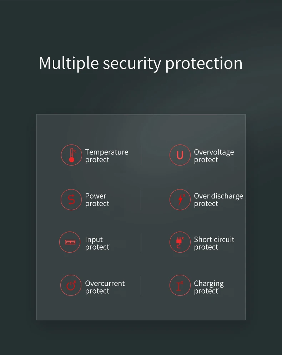Click the thermometer Temperature protect icon

point(71,155)
